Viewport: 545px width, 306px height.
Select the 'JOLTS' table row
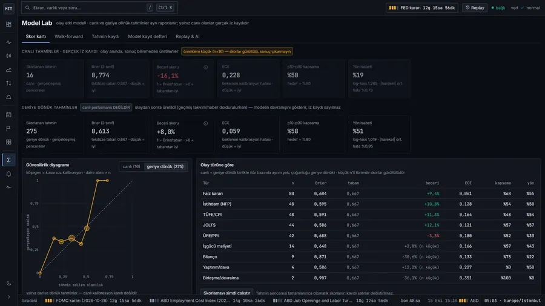click(368, 225)
